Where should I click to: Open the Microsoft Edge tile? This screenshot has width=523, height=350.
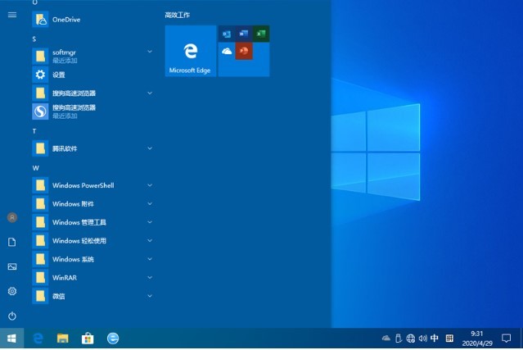tap(190, 51)
